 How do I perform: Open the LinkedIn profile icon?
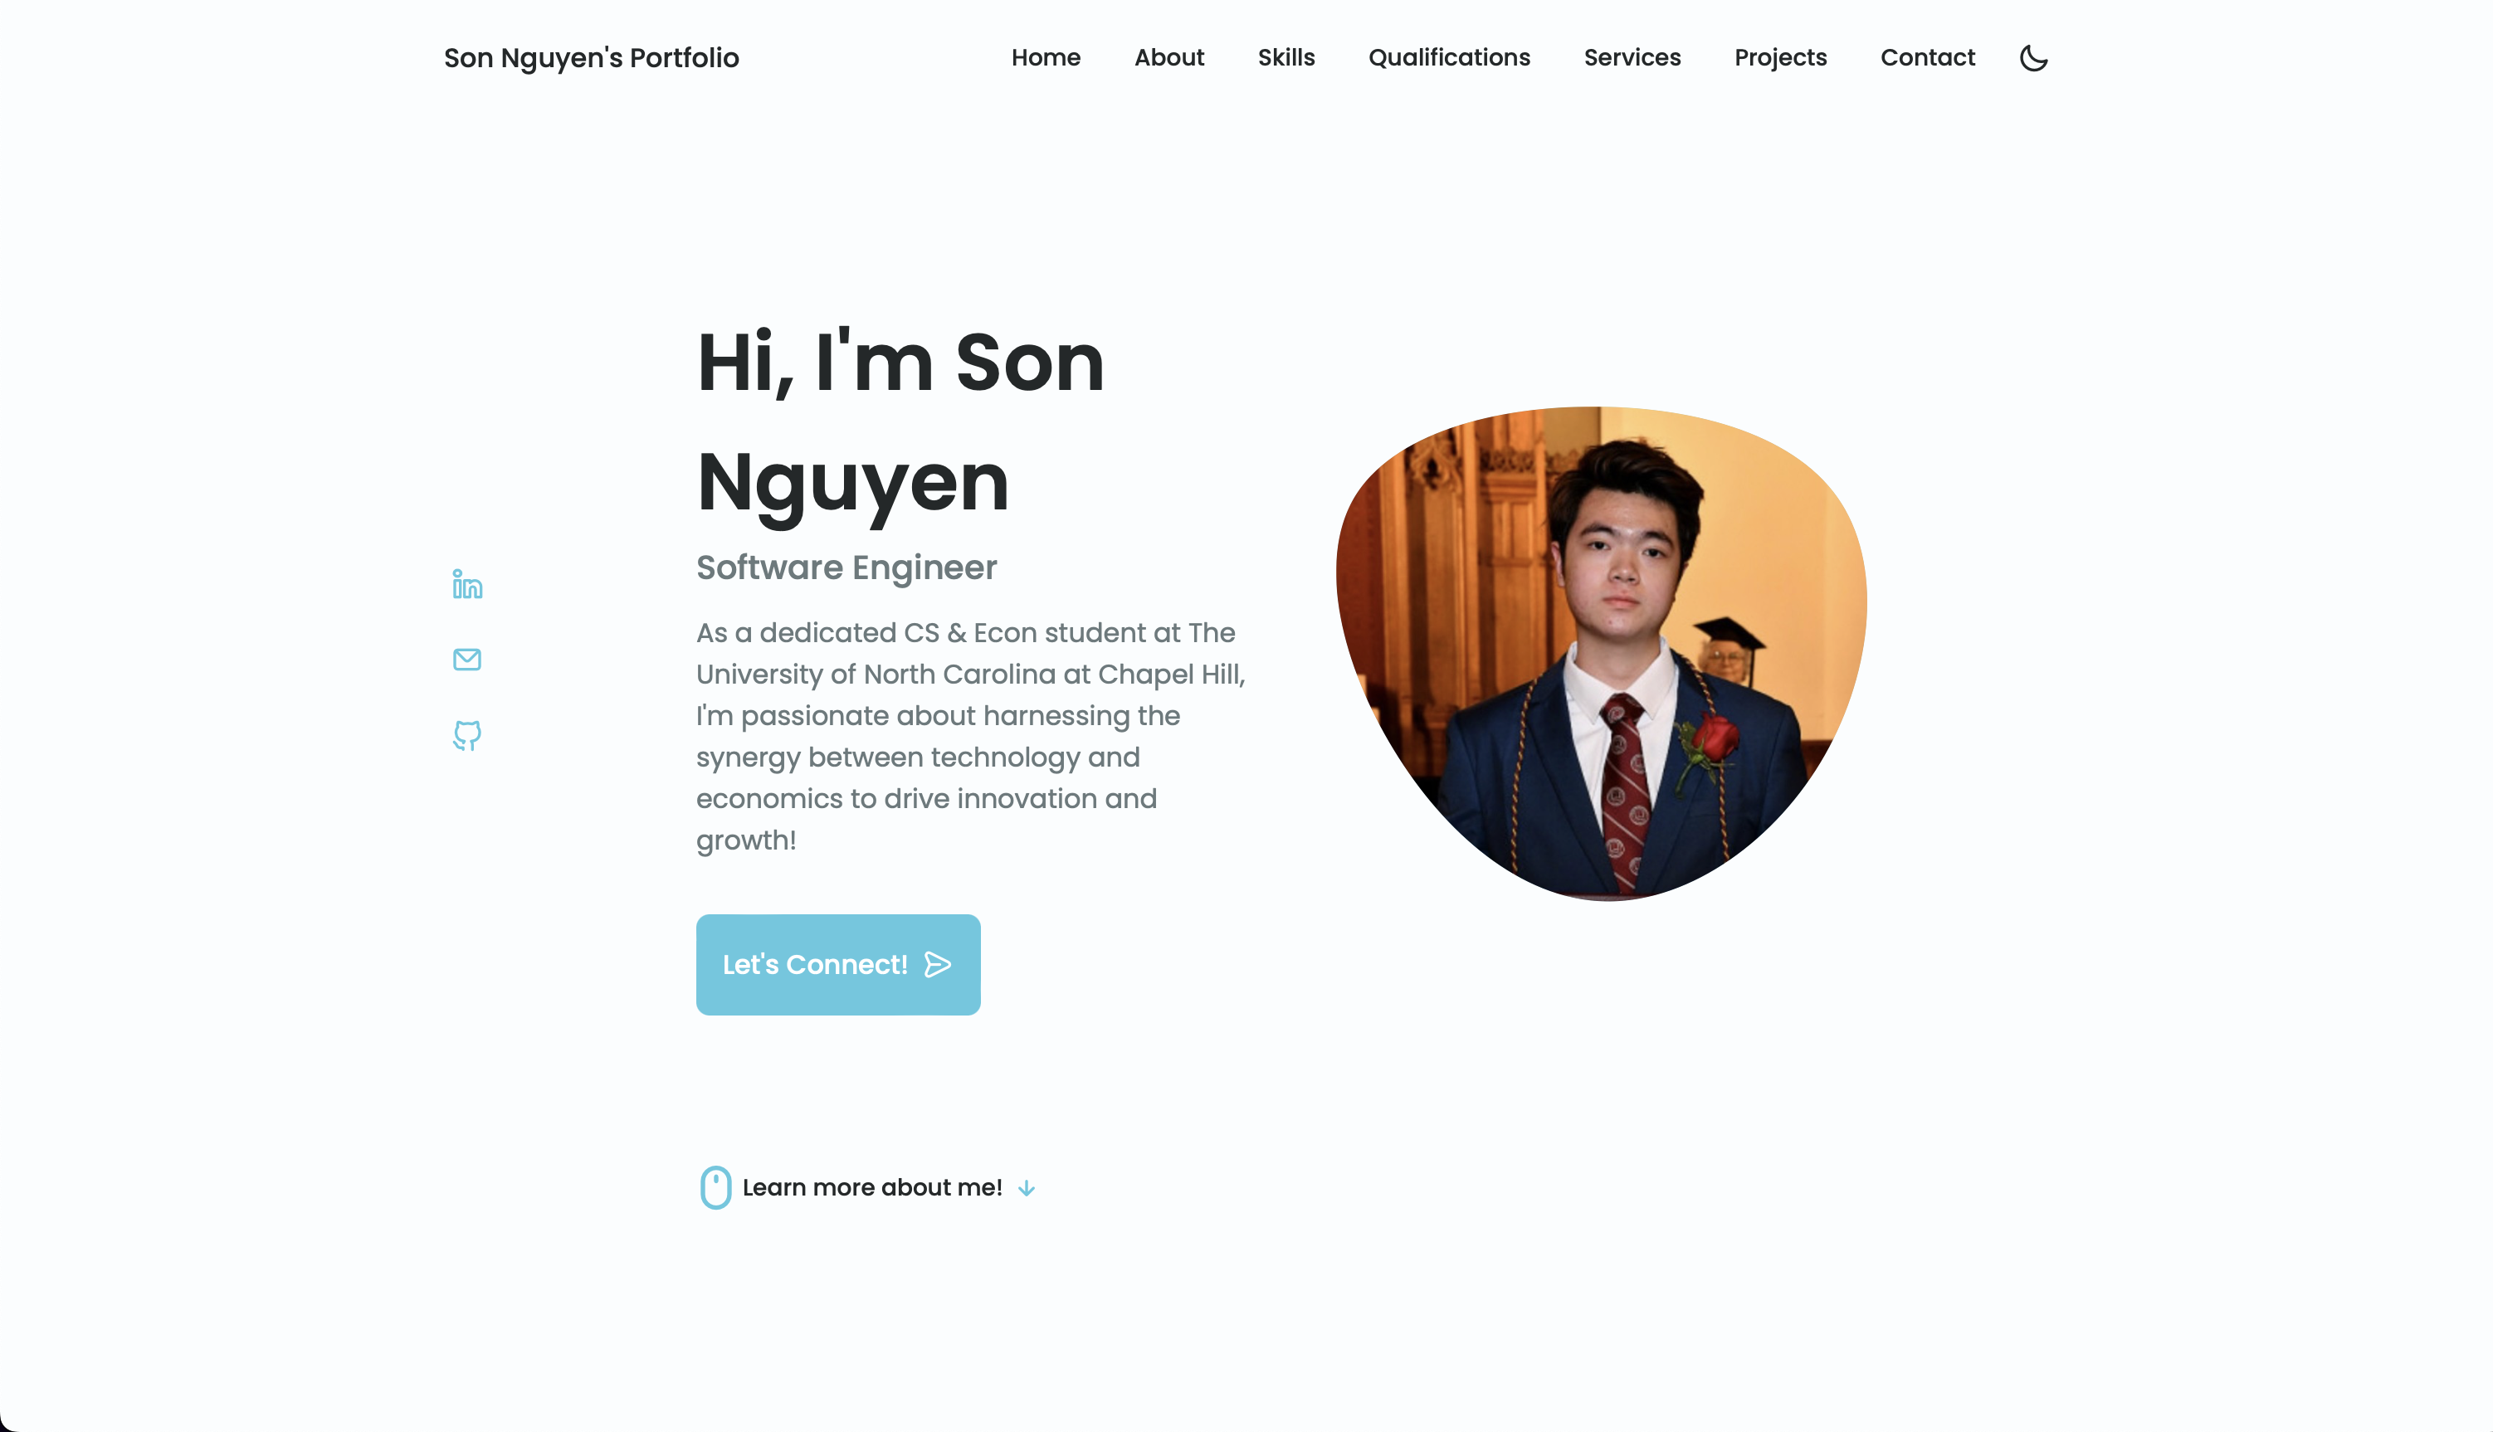(x=467, y=584)
